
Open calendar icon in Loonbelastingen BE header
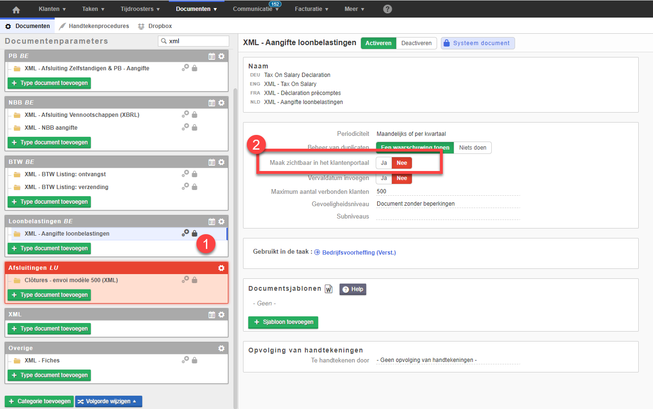[212, 221]
